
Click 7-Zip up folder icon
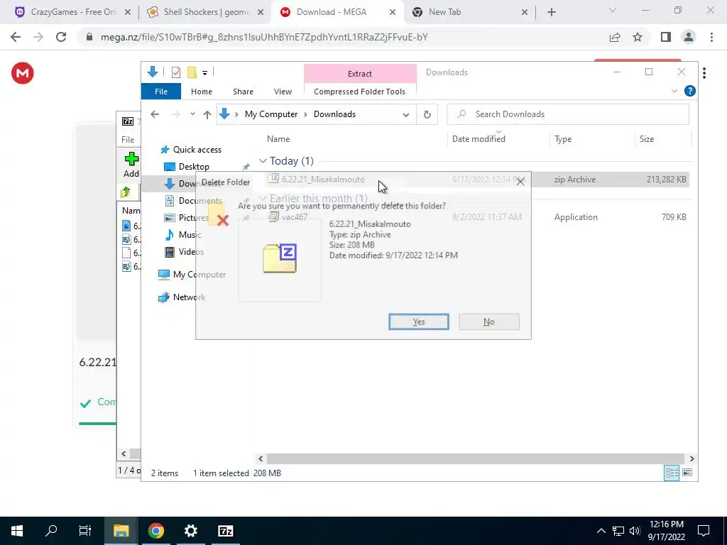(x=126, y=192)
